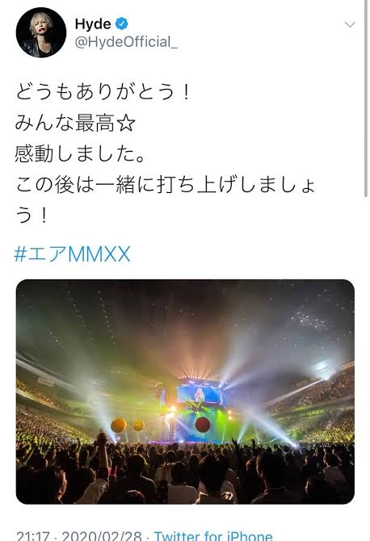Tap the tweet line 感動しました。
370x541 pixels.
pos(79,154)
